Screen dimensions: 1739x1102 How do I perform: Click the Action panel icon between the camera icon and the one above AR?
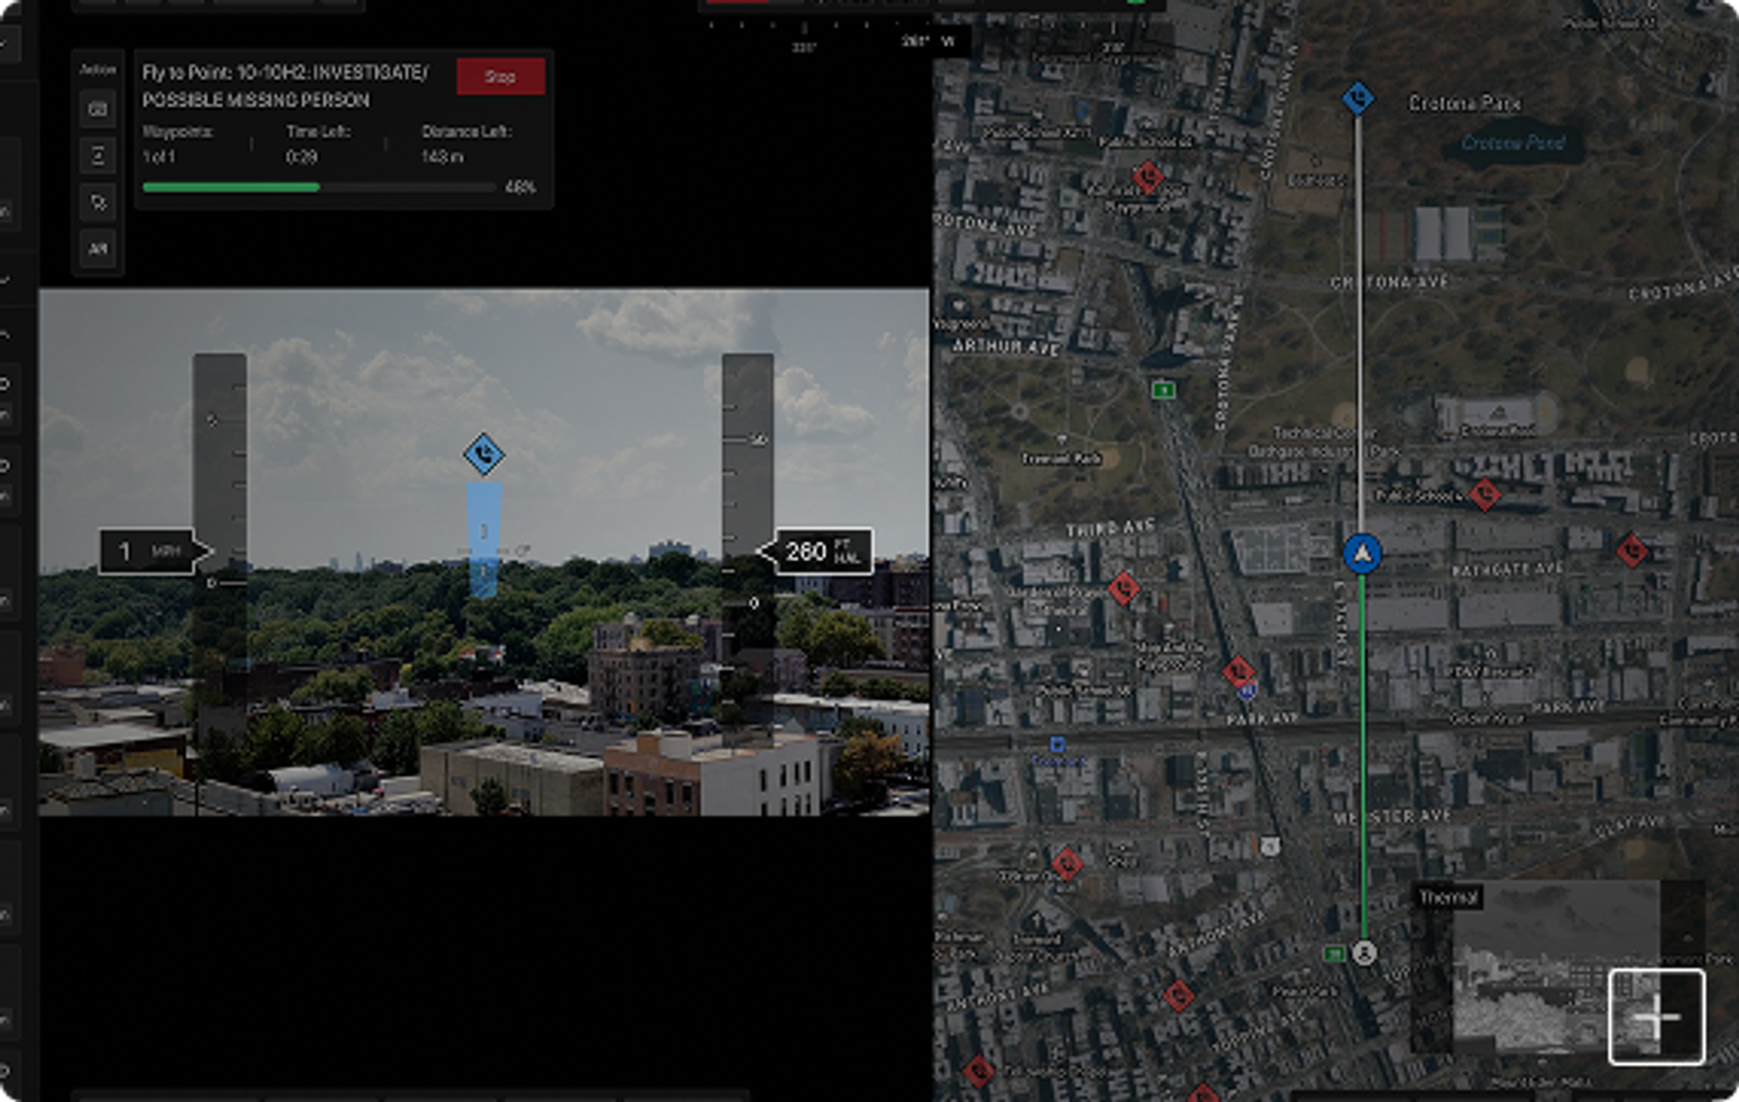point(97,156)
